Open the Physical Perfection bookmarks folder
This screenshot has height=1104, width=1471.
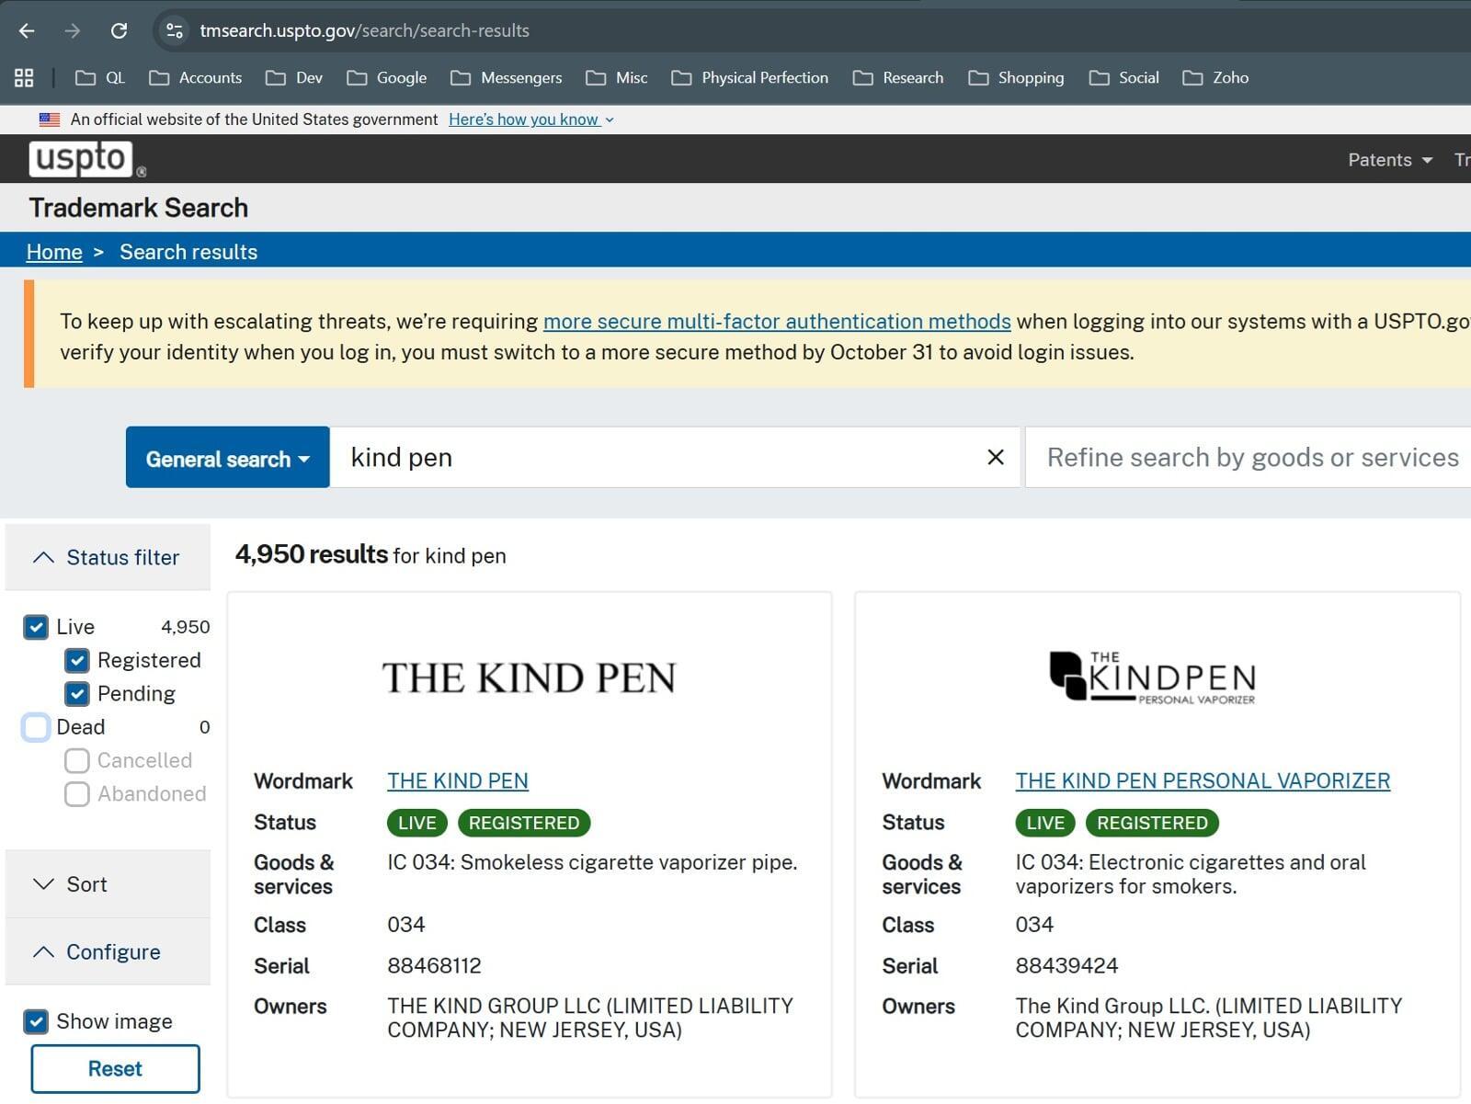coord(749,78)
